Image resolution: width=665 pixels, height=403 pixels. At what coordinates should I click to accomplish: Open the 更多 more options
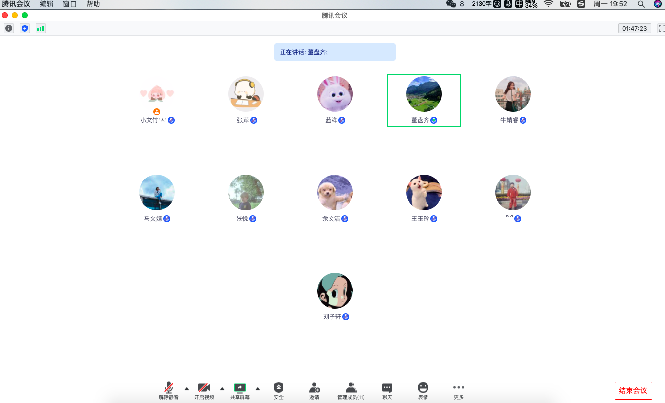459,390
